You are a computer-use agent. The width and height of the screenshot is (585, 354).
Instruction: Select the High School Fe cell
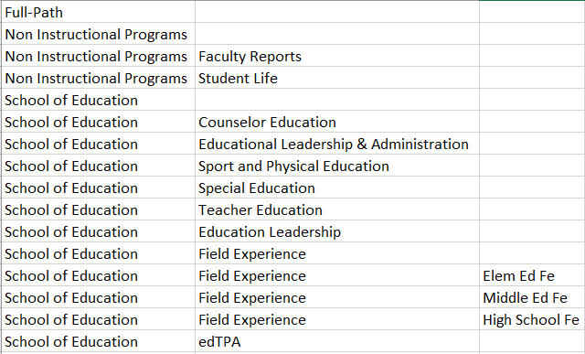pyautogui.click(x=532, y=319)
